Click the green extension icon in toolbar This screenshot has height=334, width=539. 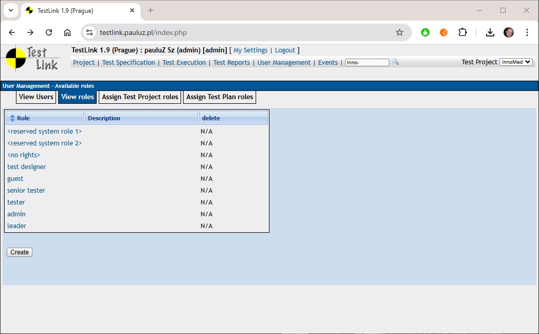[425, 32]
